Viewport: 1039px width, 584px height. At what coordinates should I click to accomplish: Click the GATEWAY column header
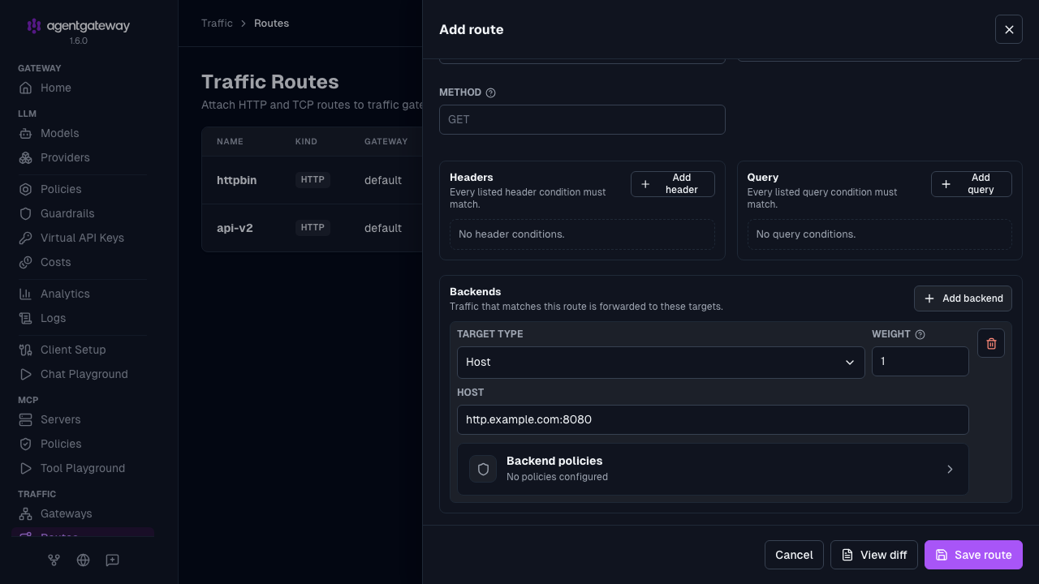click(x=386, y=142)
